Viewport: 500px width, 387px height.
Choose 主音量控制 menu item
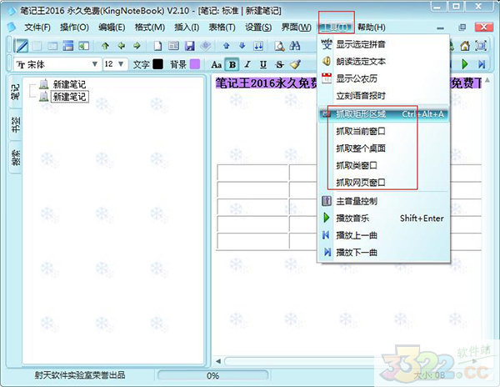(384, 201)
